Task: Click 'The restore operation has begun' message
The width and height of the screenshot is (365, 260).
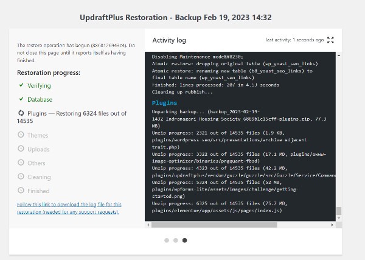Action: pyautogui.click(x=76, y=52)
